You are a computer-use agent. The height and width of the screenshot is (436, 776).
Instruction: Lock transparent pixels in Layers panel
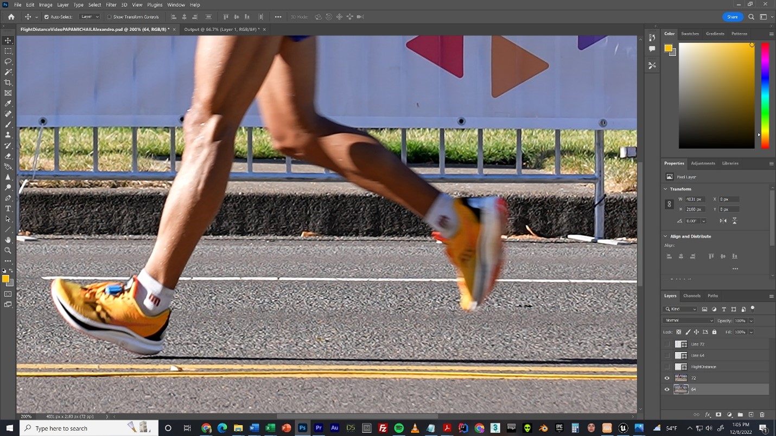point(678,332)
